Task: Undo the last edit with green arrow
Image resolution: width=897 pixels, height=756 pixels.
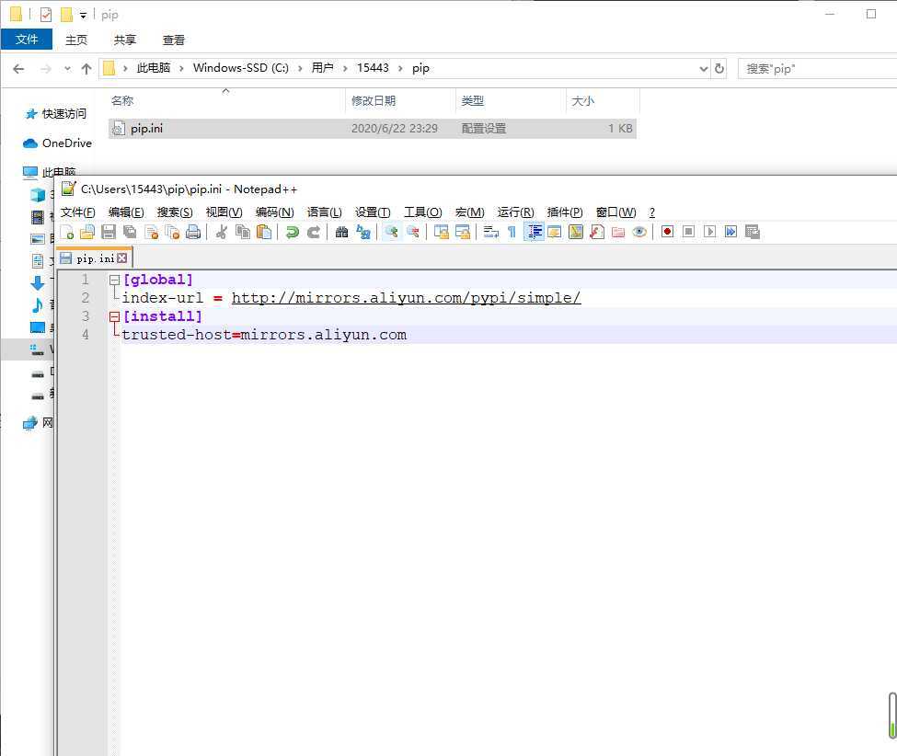Action: click(293, 232)
